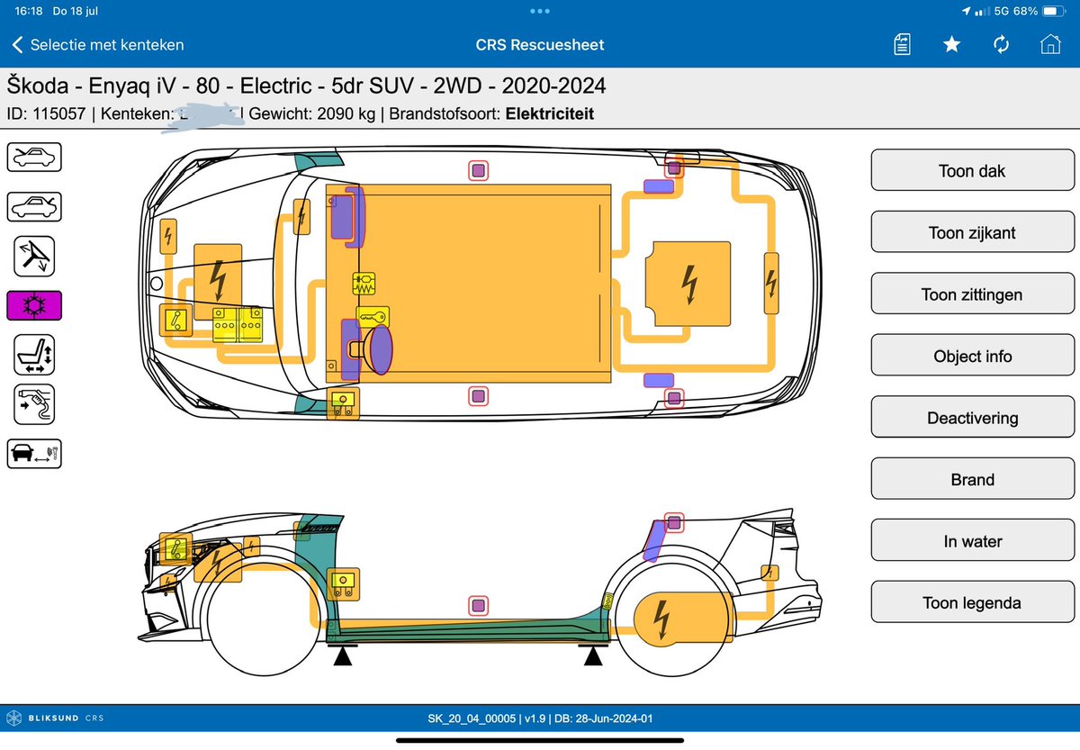
Task: Open the export document icon
Action: (903, 44)
